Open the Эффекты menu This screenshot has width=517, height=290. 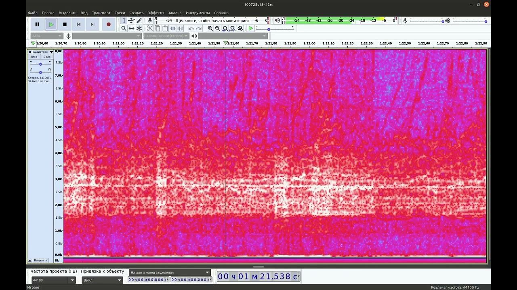tap(156, 13)
